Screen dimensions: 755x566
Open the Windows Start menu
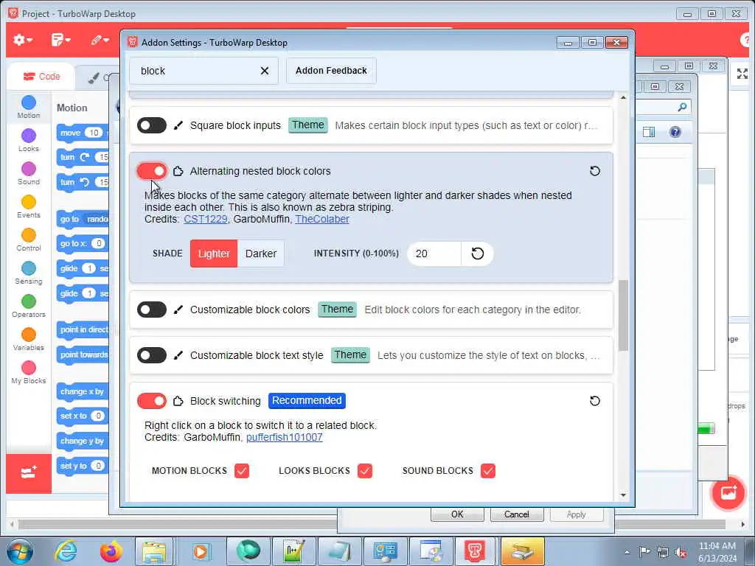20,551
